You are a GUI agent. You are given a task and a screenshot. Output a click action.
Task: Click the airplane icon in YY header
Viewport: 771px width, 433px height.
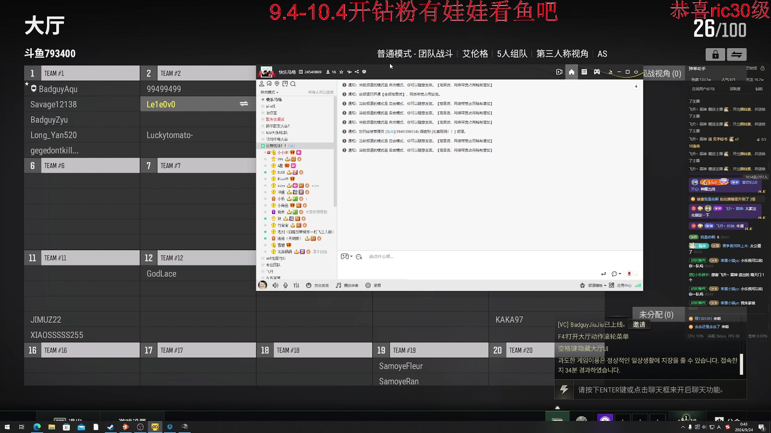pos(349,72)
